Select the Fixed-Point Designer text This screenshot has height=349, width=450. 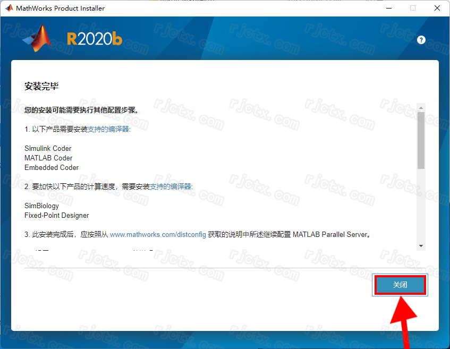pyautogui.click(x=57, y=215)
